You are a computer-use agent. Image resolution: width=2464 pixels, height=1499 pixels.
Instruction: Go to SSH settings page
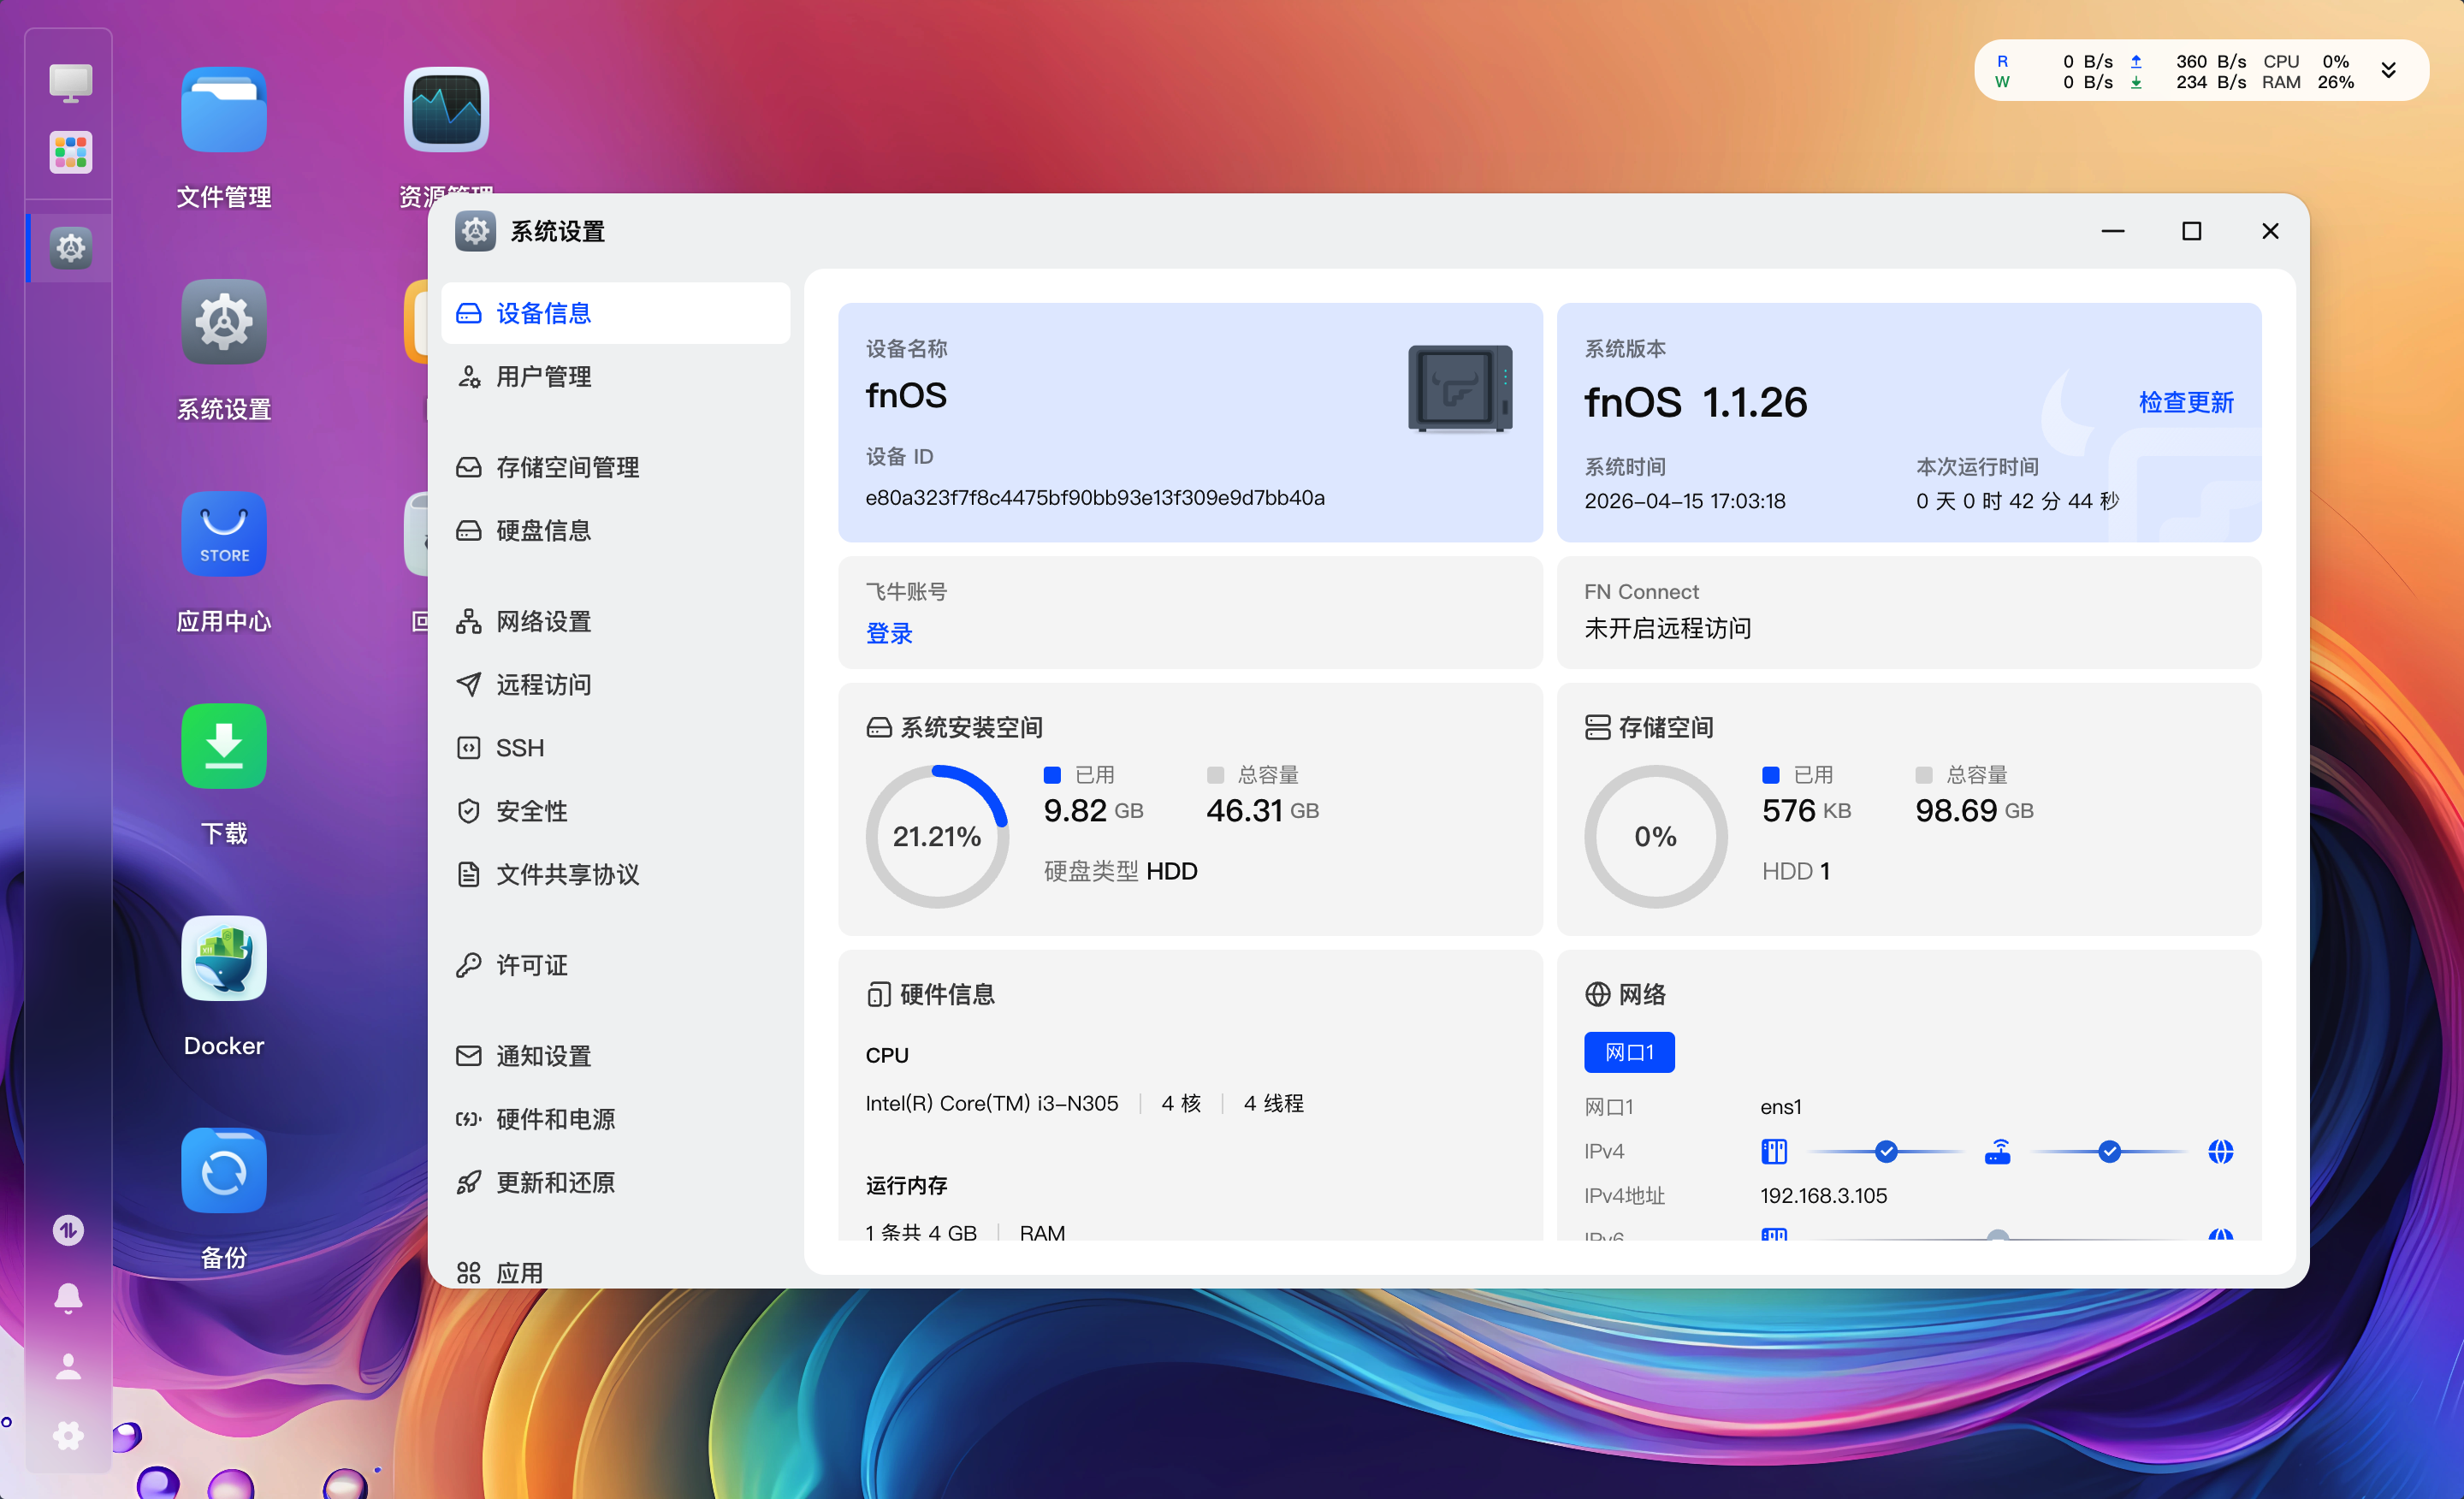tap(519, 748)
